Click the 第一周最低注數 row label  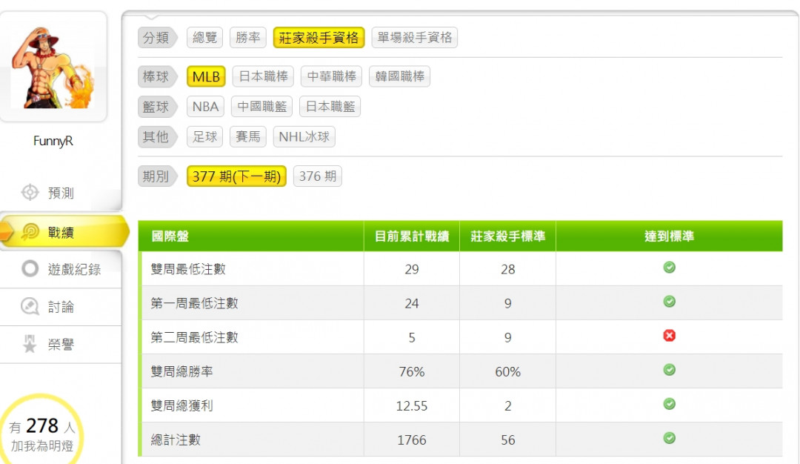194,303
